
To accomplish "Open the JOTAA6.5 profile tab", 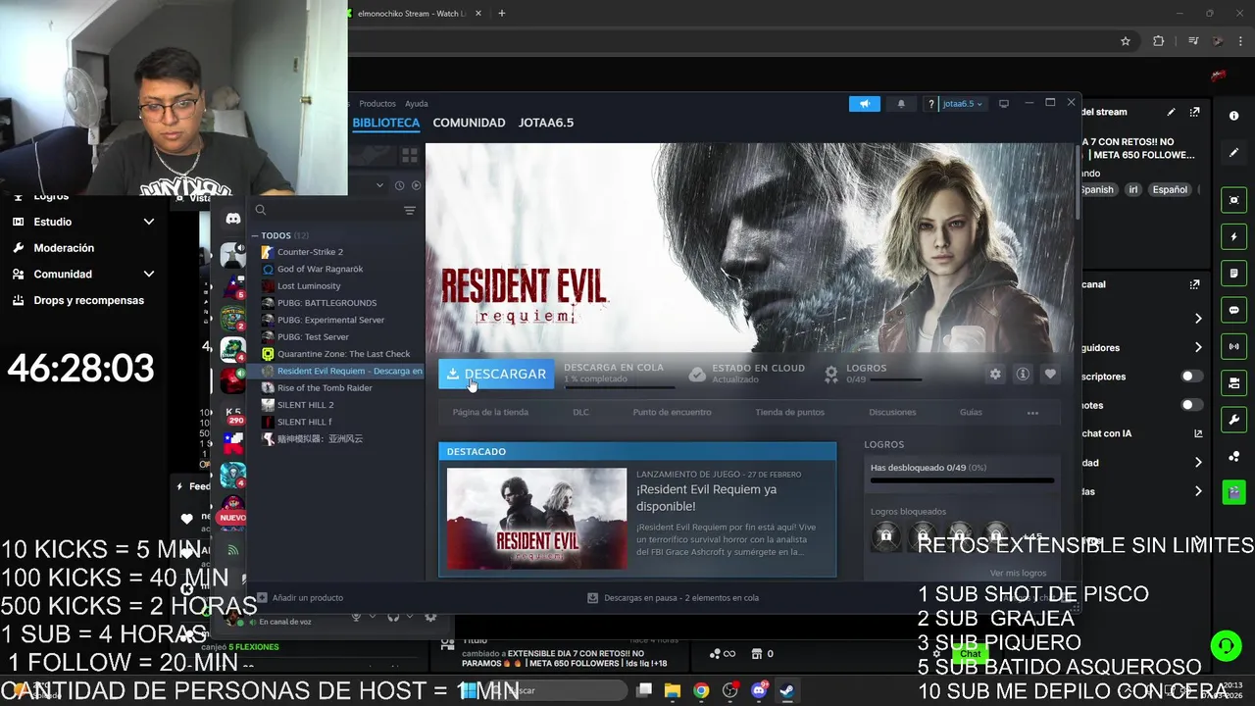I will 546,123.
